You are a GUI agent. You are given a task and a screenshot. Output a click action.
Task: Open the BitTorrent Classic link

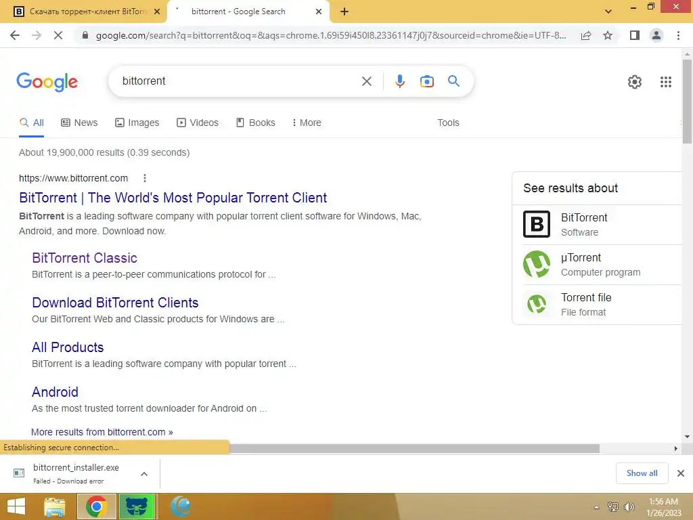(85, 258)
